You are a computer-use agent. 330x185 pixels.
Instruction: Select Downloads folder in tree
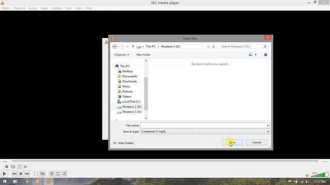point(129,81)
